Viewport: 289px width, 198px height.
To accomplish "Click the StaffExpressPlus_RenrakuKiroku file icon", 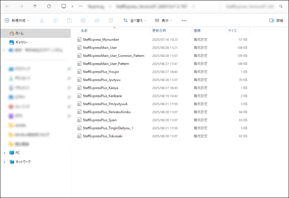I will point(79,112).
